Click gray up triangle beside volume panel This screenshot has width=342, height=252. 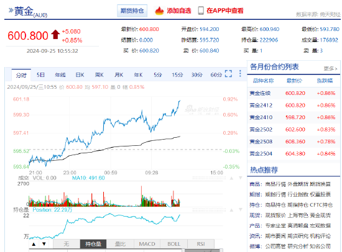click(x=232, y=178)
